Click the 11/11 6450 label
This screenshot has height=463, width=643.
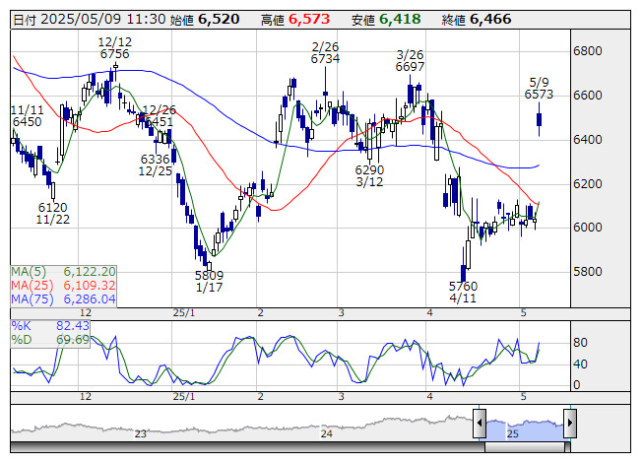coord(27,116)
